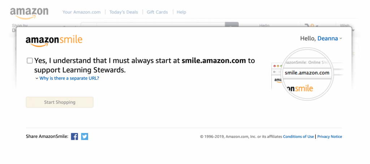Go to Gift Cards
The image size is (370, 164).
click(158, 12)
